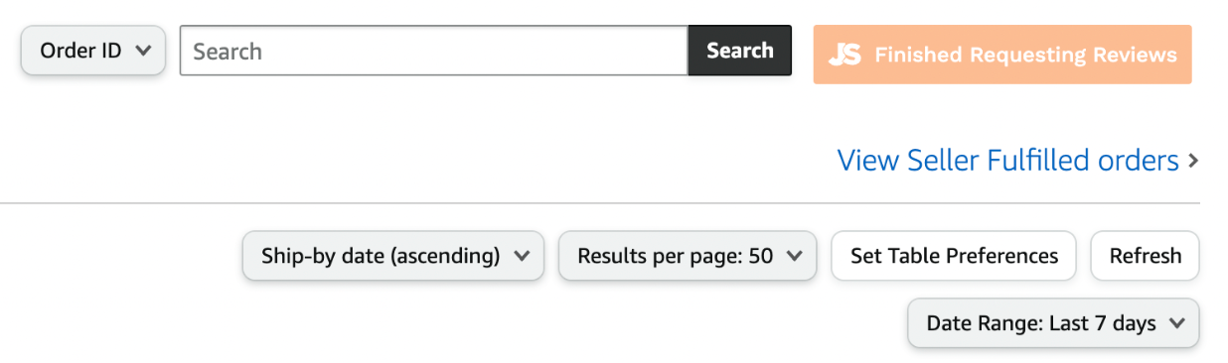The height and width of the screenshot is (363, 1228).
Task: Switch the search field type from Order ID
Action: [93, 51]
